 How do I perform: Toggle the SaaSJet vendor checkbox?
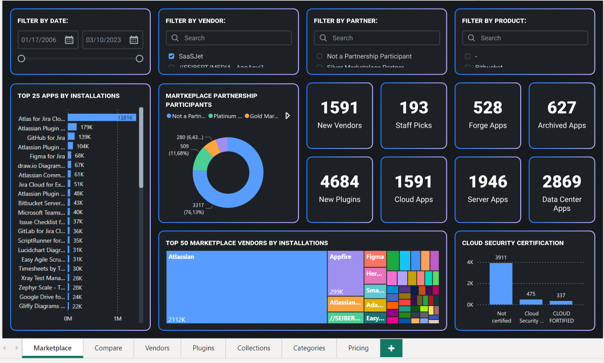tap(172, 56)
